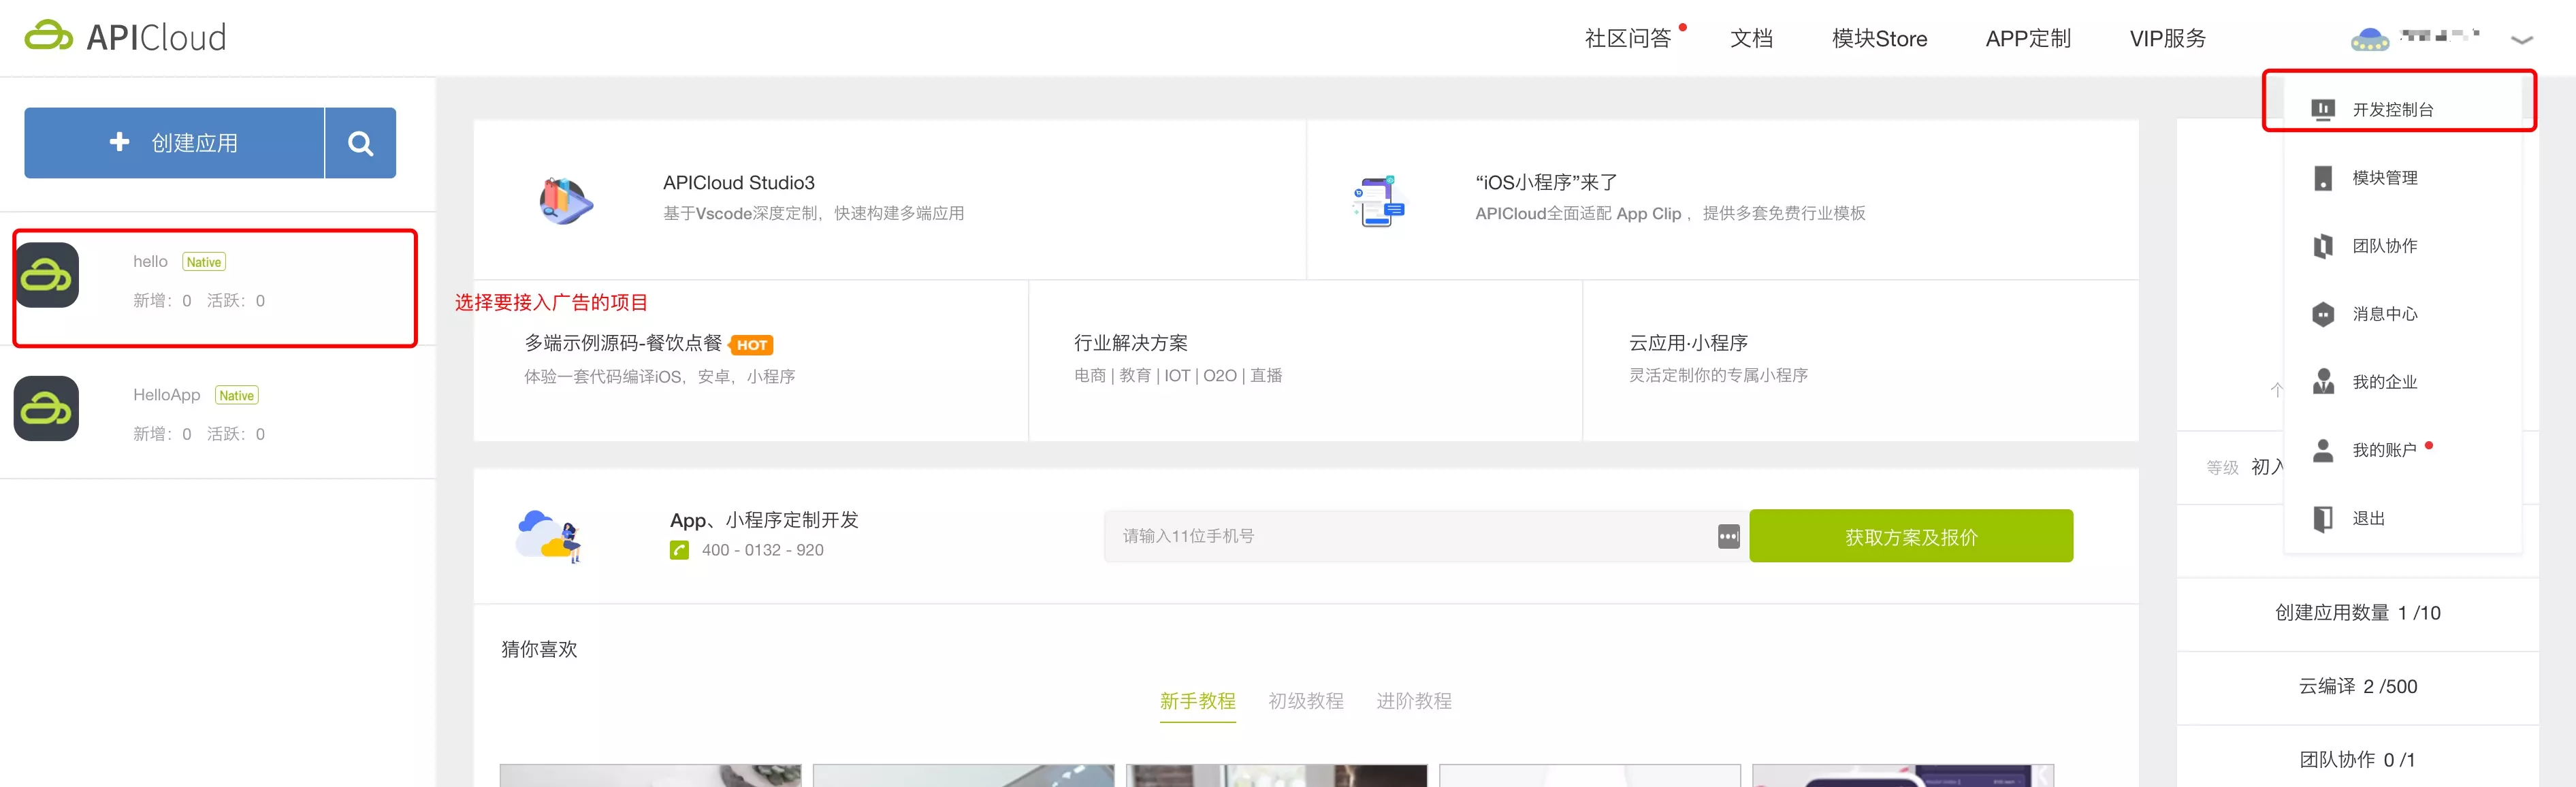2576x787 pixels.
Task: Switch to the 进阶教程 tab
Action: [x=1413, y=701]
